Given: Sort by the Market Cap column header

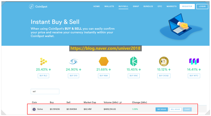Looking at the screenshot, I should click(90, 102).
